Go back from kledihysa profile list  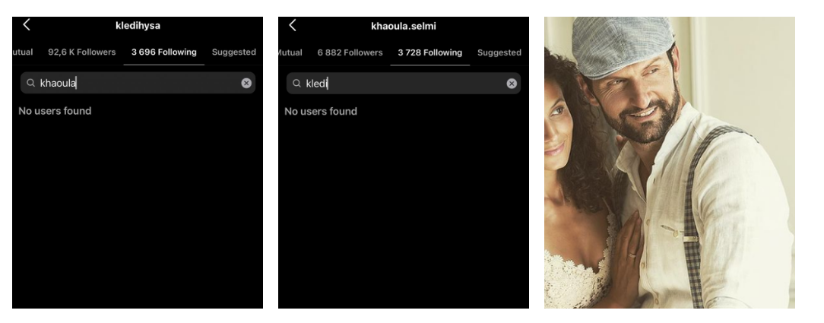click(27, 24)
